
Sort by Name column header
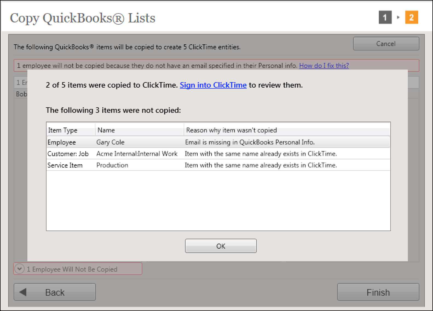[140, 130]
